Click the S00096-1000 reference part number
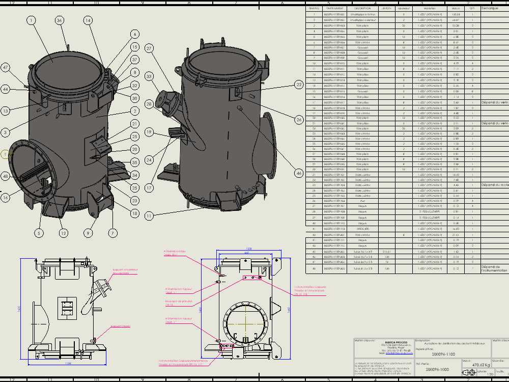 [x=438, y=369]
